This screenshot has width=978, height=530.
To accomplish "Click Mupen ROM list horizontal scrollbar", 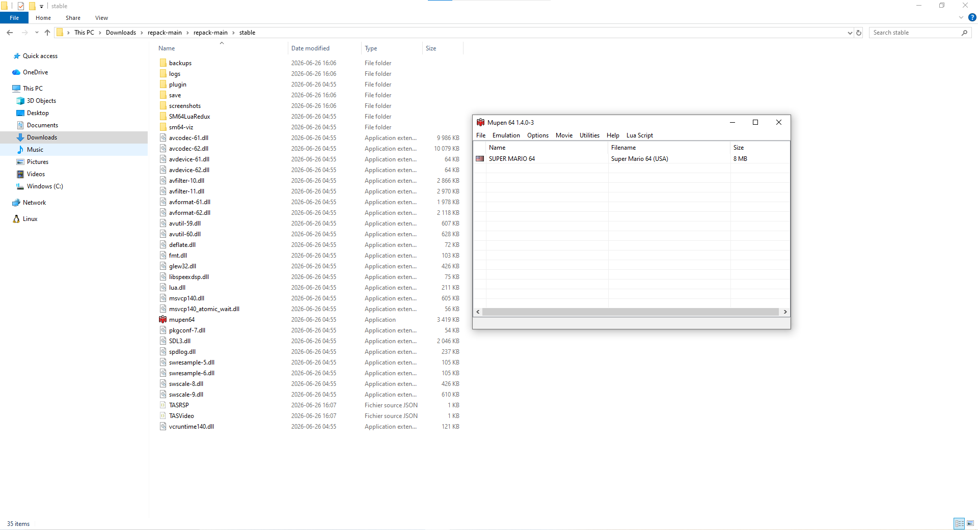I will [x=631, y=312].
